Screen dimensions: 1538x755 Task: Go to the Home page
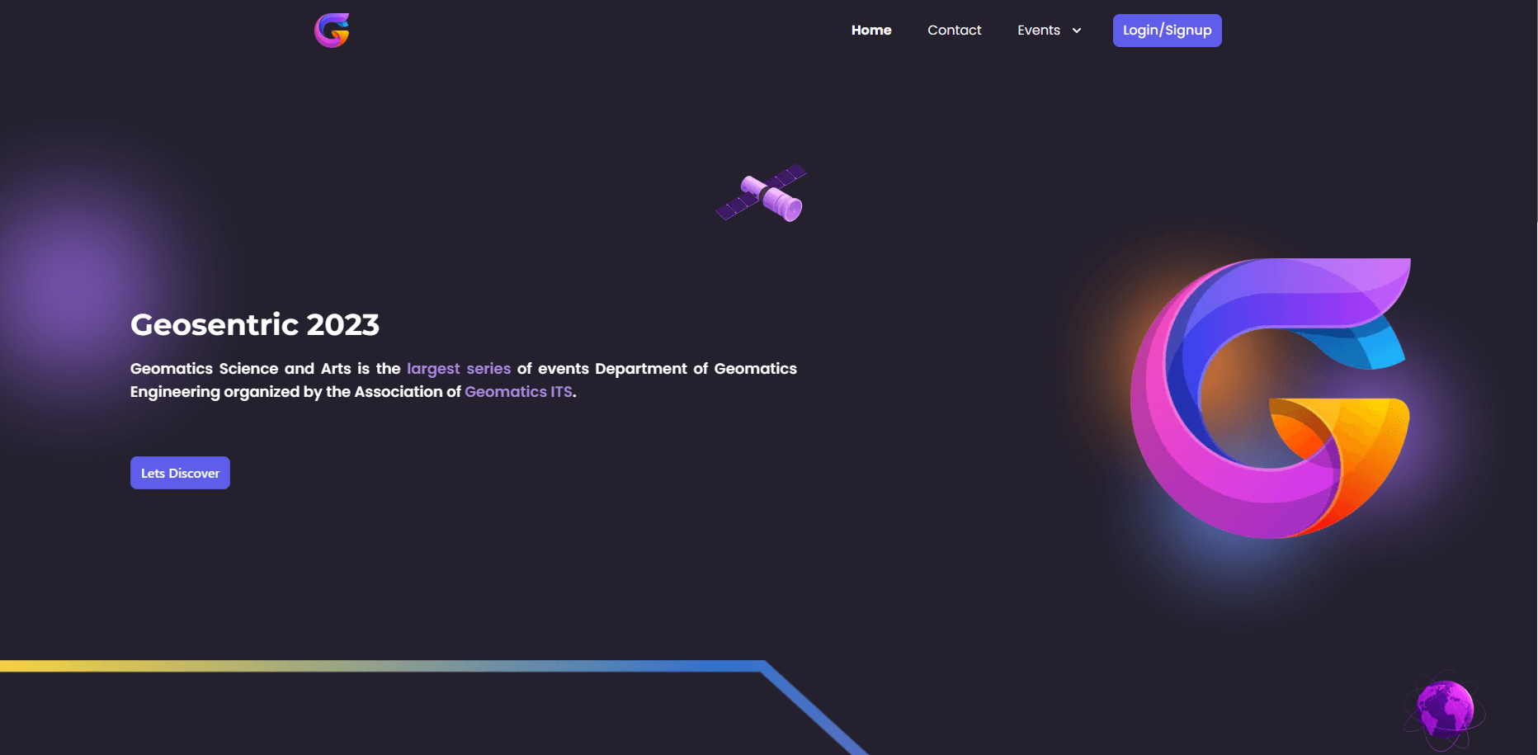tap(871, 31)
